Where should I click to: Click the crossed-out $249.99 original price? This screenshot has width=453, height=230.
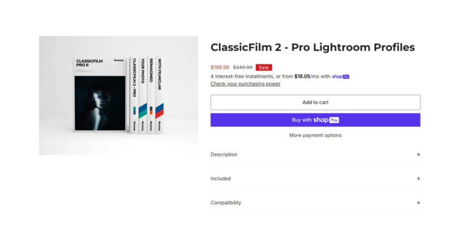point(243,67)
